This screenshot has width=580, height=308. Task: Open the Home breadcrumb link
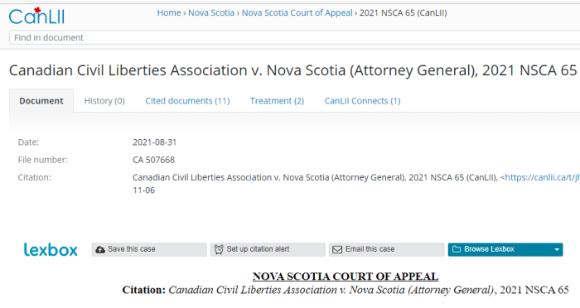(169, 13)
